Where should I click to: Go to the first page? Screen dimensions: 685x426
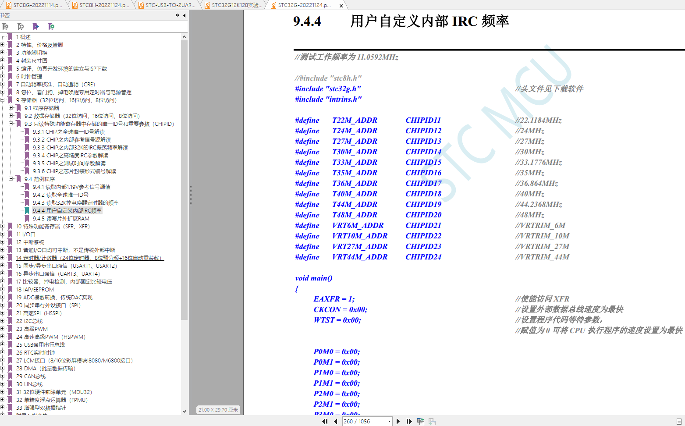point(325,421)
